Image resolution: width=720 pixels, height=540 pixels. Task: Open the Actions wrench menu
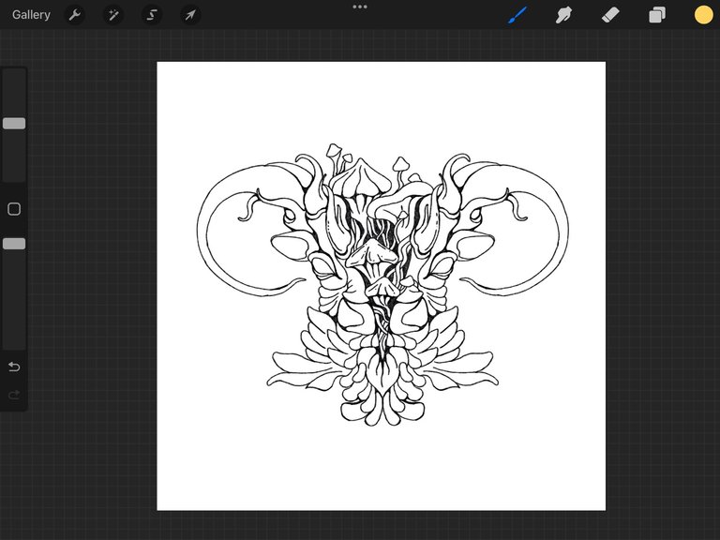coord(75,15)
